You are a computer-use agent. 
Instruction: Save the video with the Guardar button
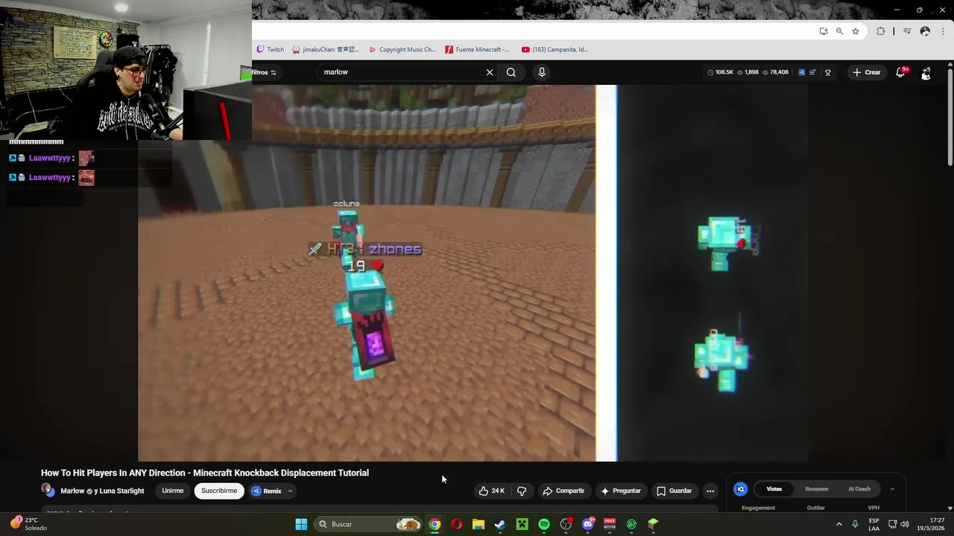(x=674, y=491)
